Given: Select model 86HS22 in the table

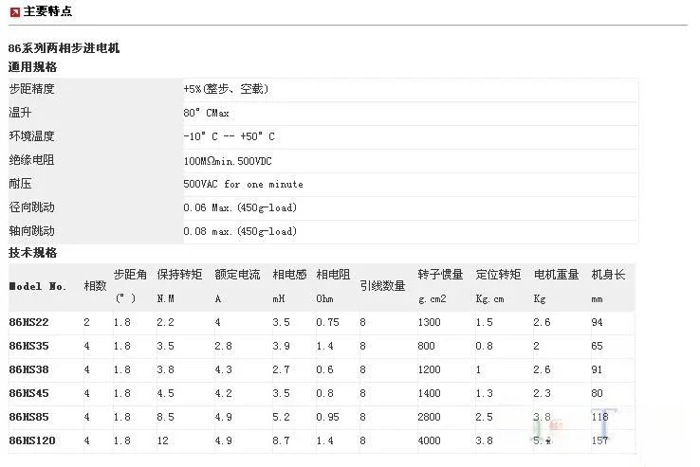Looking at the screenshot, I should [x=29, y=322].
